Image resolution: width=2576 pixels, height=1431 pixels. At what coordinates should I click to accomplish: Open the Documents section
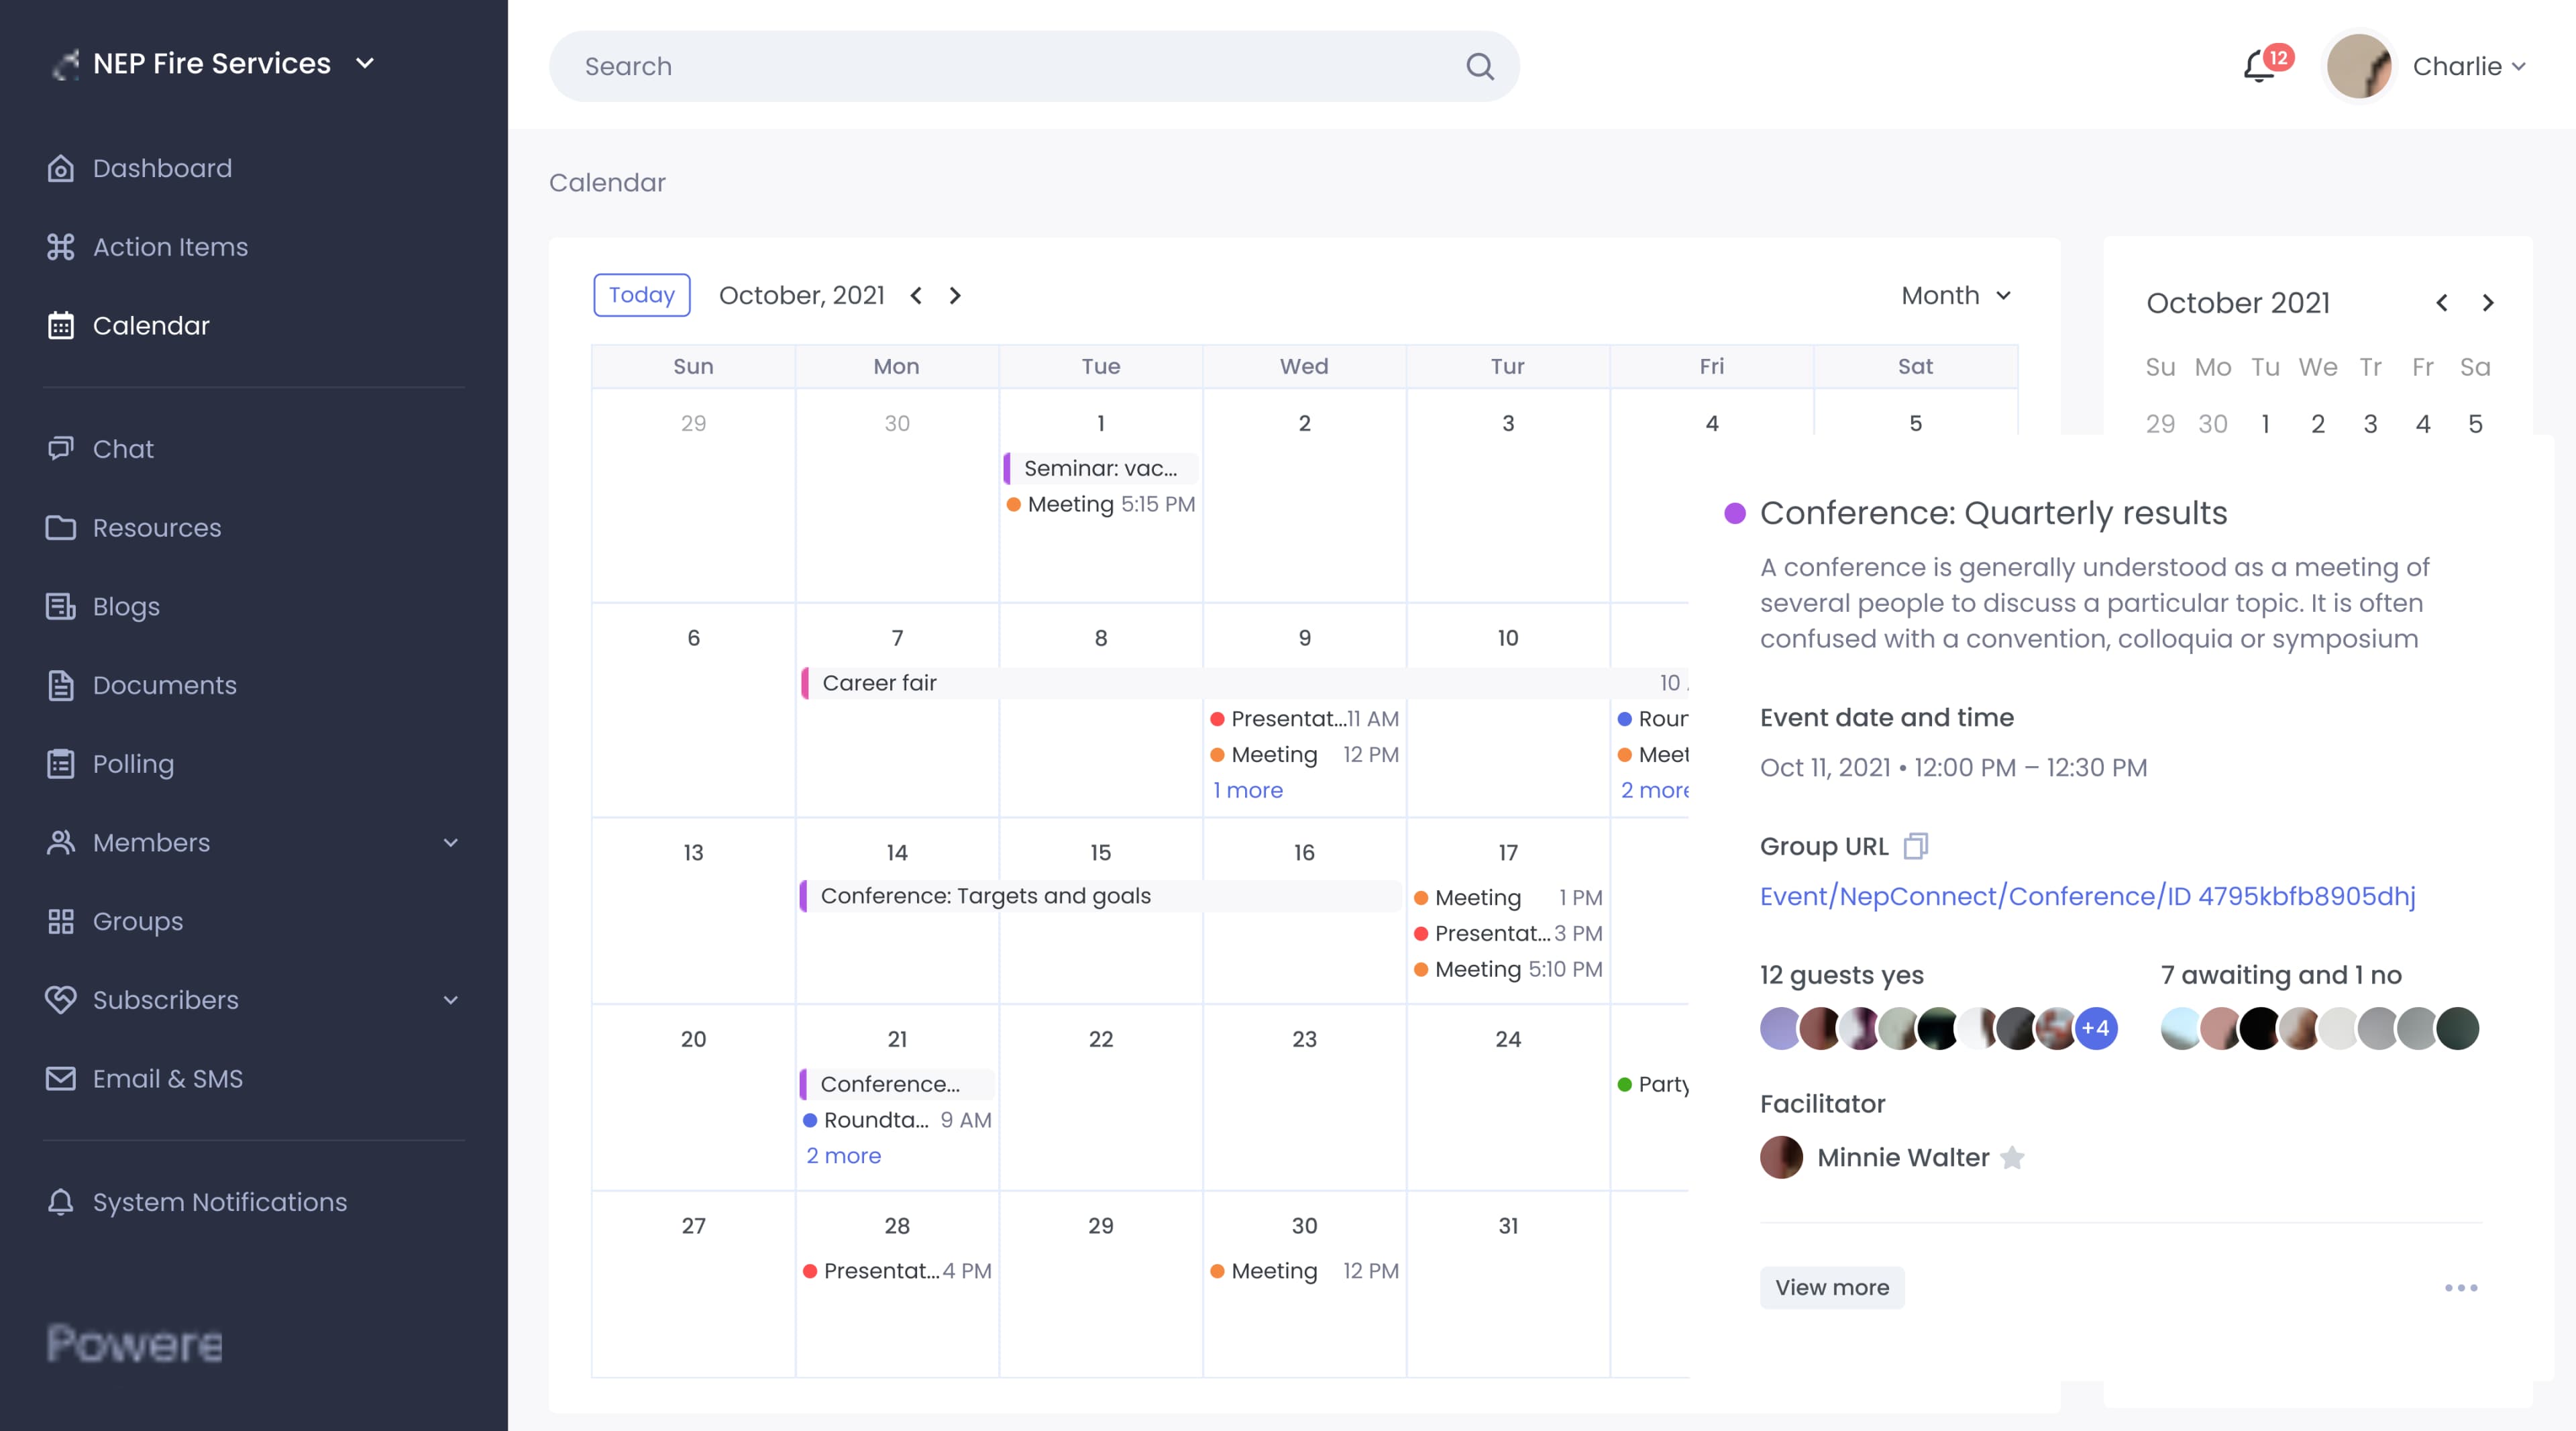[163, 685]
